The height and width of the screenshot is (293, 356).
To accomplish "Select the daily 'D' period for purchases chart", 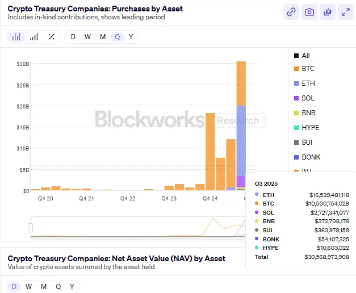I will pos(73,37).
